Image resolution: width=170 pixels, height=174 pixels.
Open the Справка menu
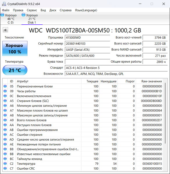[65, 10]
